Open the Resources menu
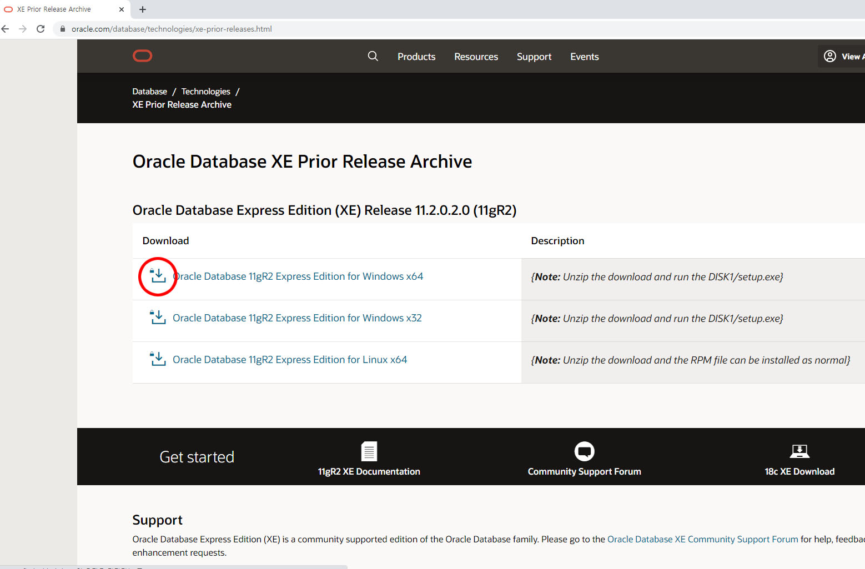865x569 pixels. [476, 57]
